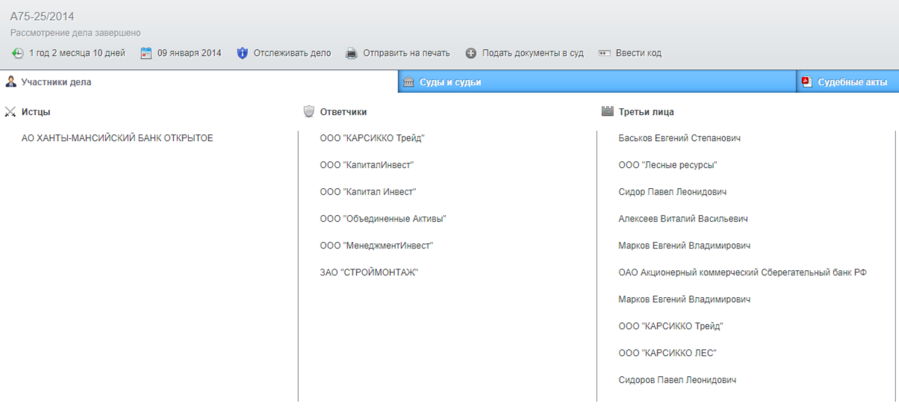The height and width of the screenshot is (409, 899).
Task: Select third party Баськов Евгений Степанович
Action: [x=679, y=138]
